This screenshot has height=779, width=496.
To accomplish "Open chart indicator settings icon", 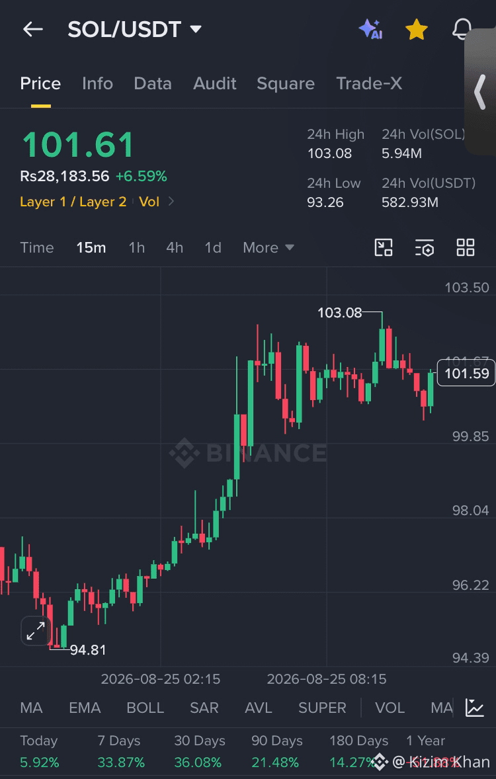I will pyautogui.click(x=425, y=247).
